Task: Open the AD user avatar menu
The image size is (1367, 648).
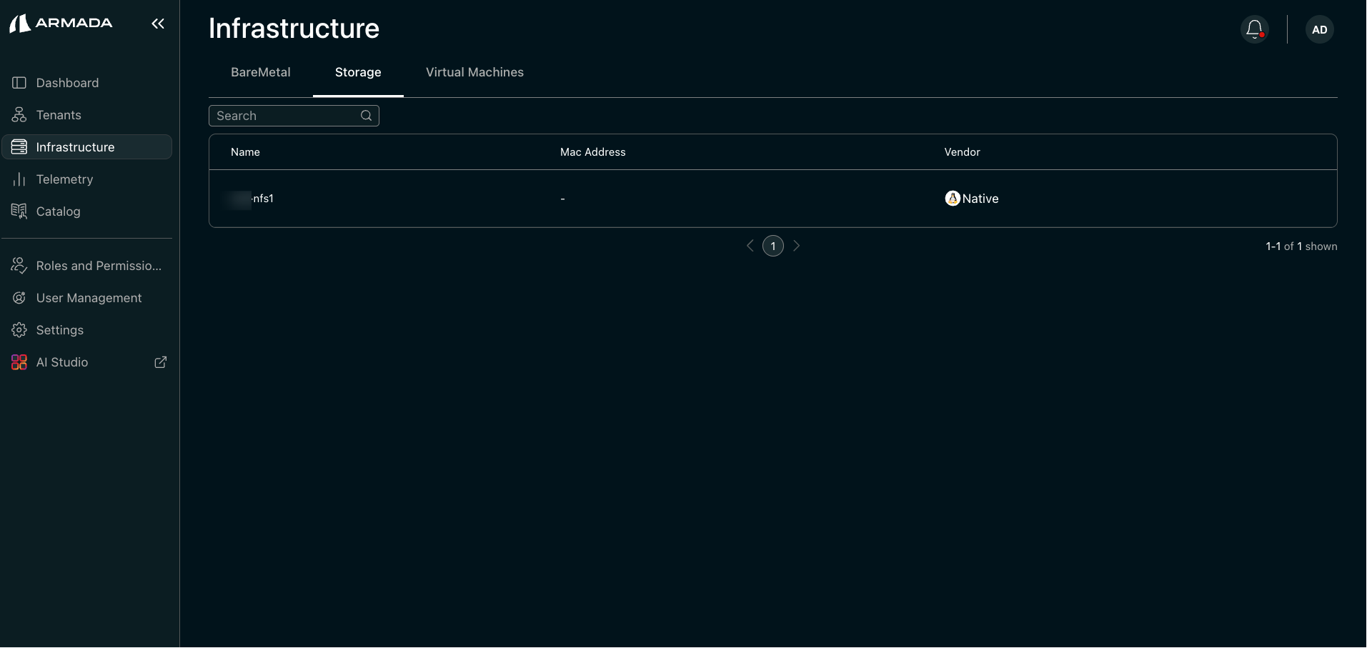Action: pyautogui.click(x=1319, y=29)
